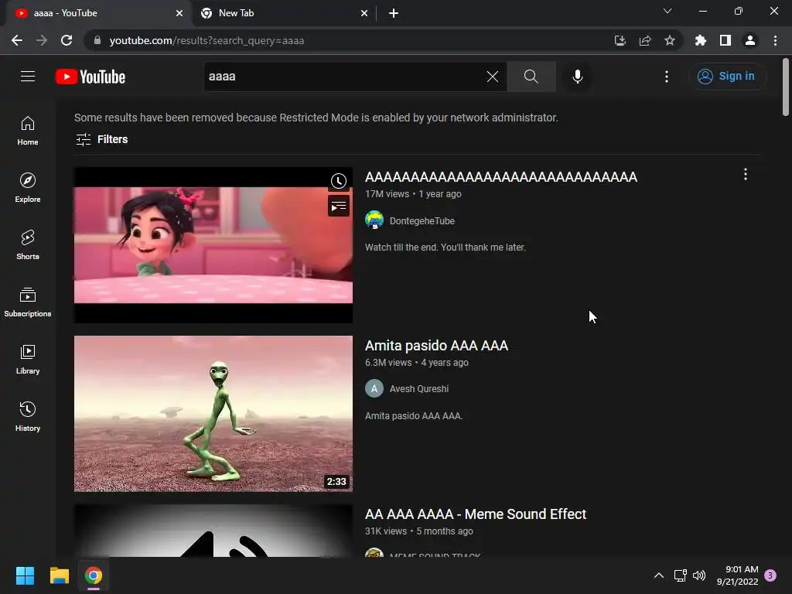Click "17M views" metadata text

pos(387,194)
